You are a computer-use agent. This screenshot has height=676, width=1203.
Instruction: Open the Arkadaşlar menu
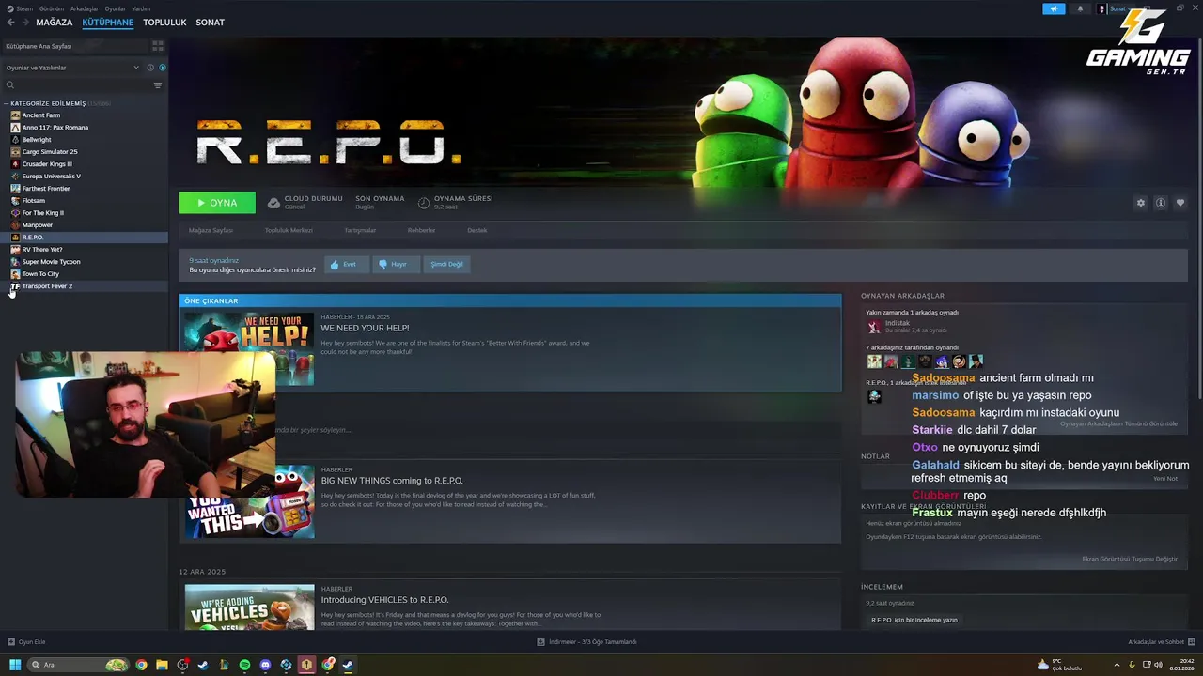coord(85,8)
